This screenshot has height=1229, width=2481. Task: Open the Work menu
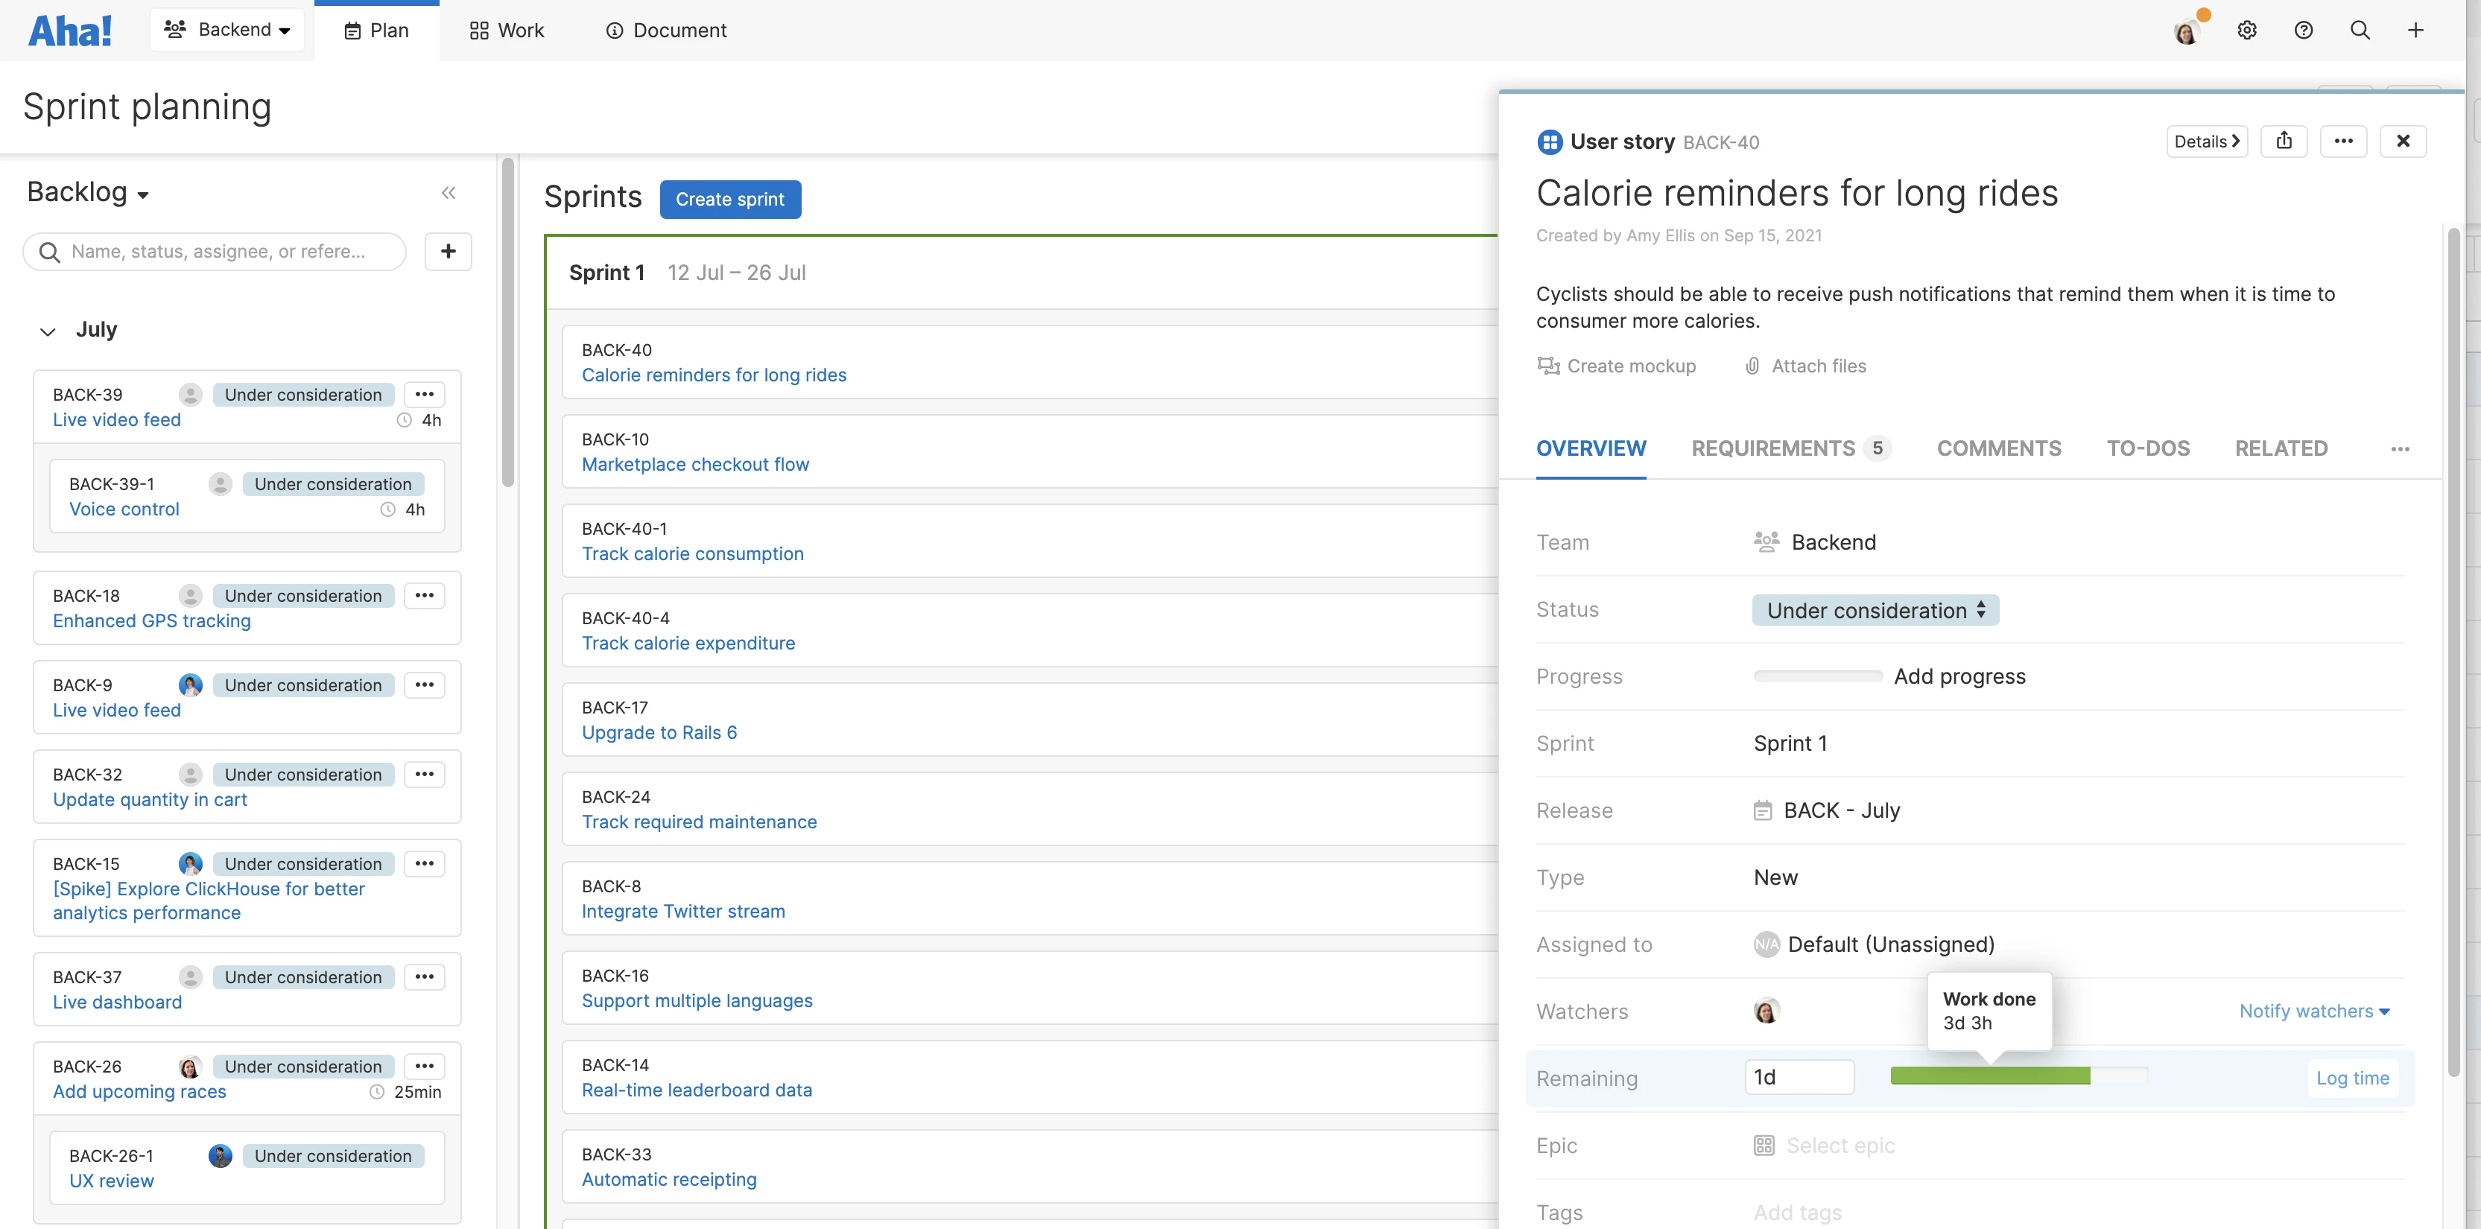point(507,31)
